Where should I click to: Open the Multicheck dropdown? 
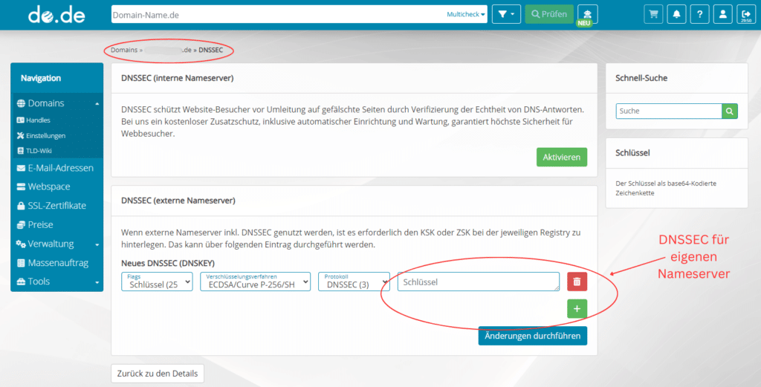click(465, 15)
